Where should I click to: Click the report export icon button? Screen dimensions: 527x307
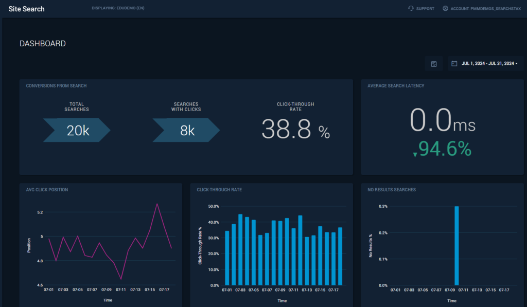434,63
